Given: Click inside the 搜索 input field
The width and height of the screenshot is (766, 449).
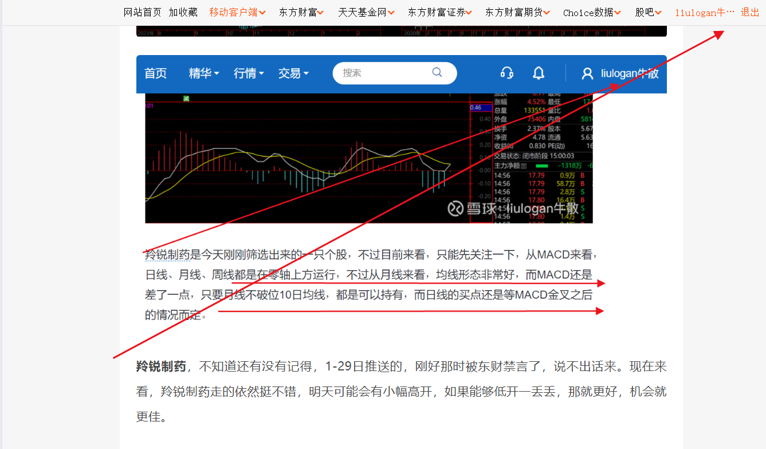Looking at the screenshot, I should click(x=384, y=73).
